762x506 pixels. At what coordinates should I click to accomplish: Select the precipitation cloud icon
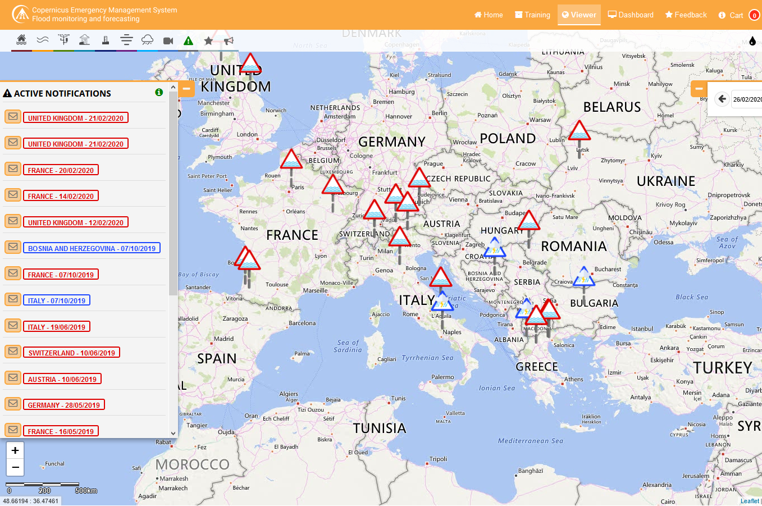(x=147, y=39)
